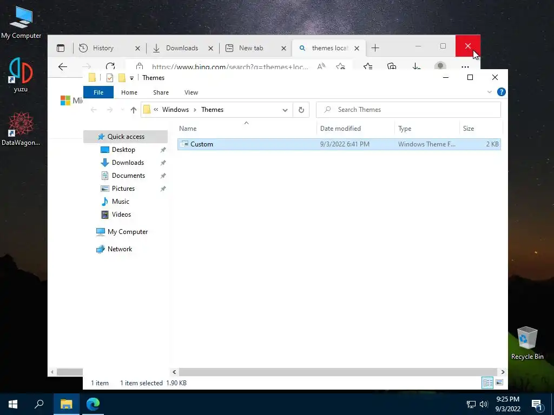The image size is (554, 415).
Task: Close the History tab in Edge
Action: [137, 48]
